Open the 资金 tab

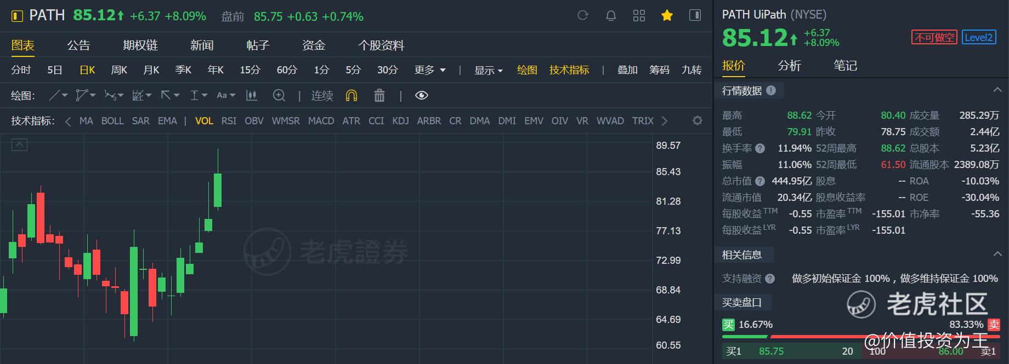(314, 45)
